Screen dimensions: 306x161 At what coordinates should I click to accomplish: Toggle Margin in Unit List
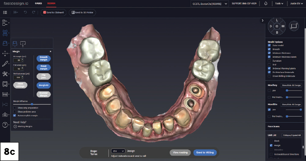pyautogui.click(x=271, y=145)
